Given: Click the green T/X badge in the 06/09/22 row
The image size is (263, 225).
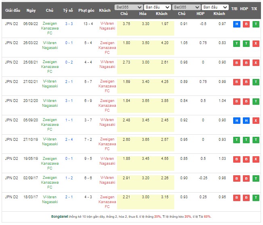Looking at the screenshot, I should click(x=256, y=24).
